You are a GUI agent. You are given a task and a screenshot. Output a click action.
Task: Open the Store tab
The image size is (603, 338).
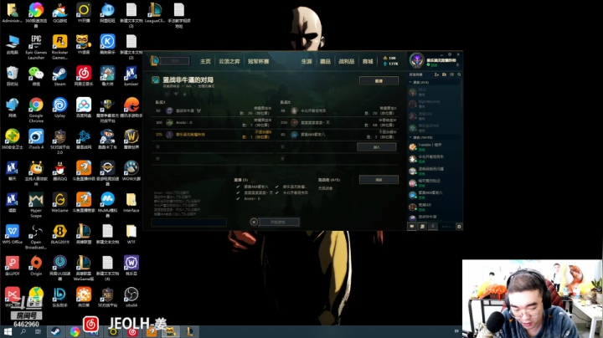point(368,61)
